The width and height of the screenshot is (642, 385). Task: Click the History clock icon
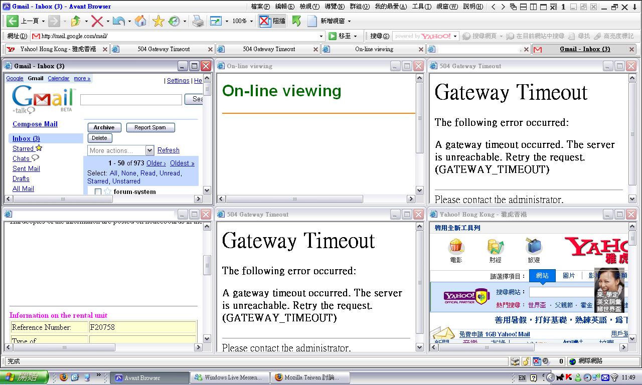pos(174,21)
